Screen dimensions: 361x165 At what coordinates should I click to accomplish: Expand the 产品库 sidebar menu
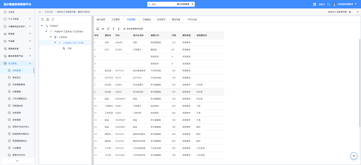(30, 41)
